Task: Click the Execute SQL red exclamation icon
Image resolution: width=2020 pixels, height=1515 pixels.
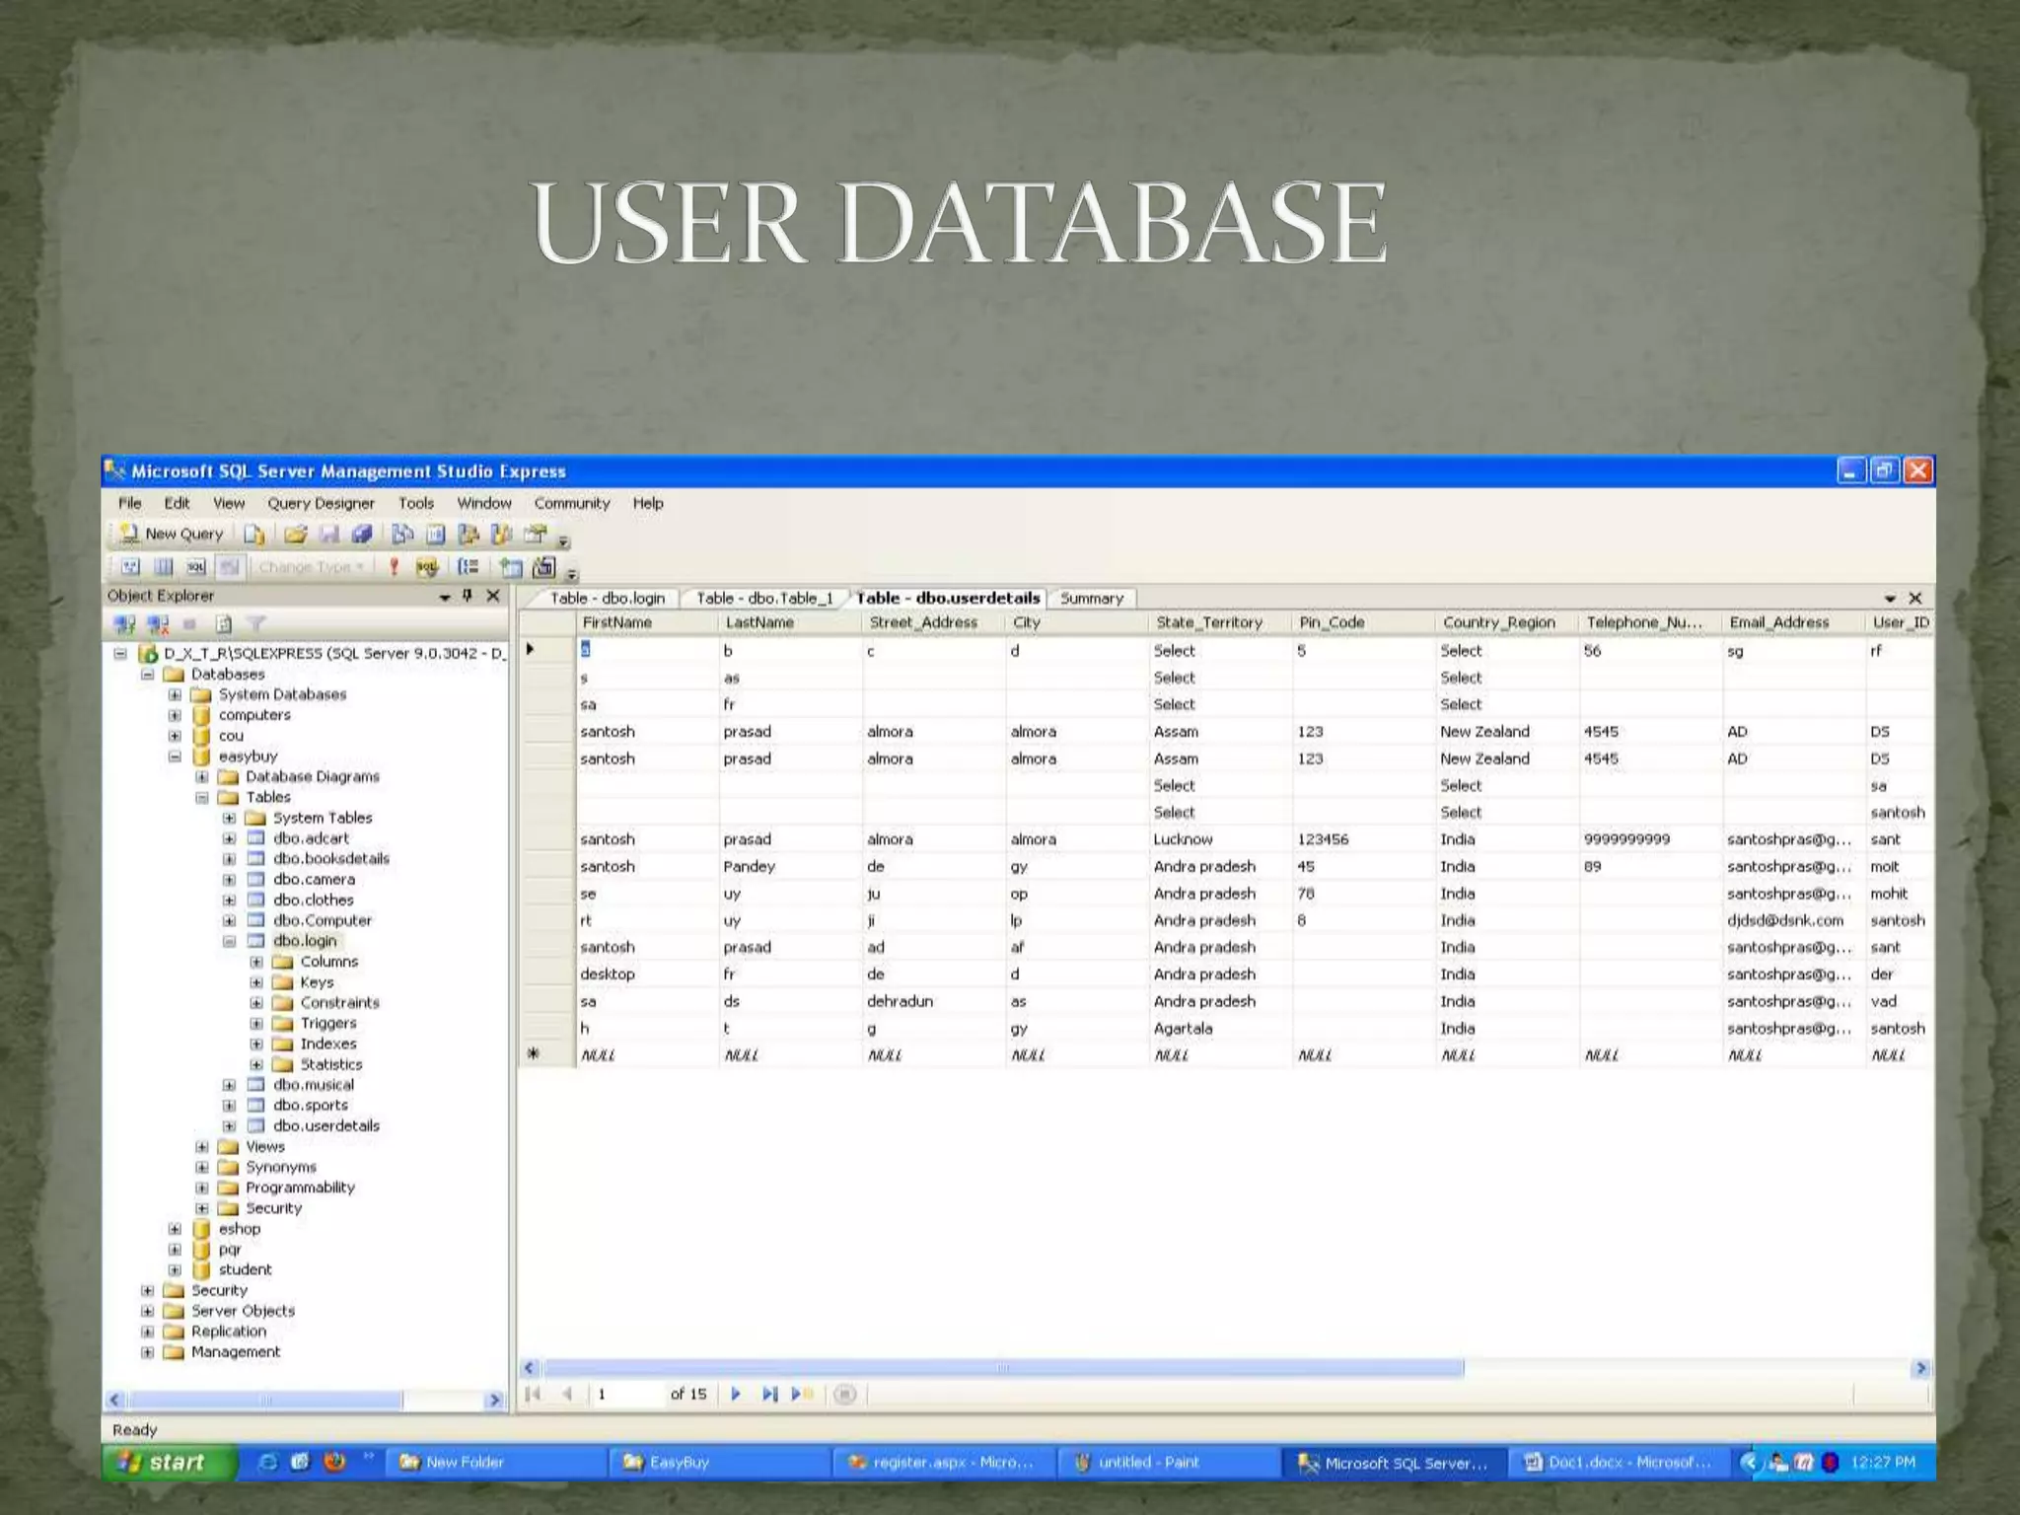Action: click(394, 567)
